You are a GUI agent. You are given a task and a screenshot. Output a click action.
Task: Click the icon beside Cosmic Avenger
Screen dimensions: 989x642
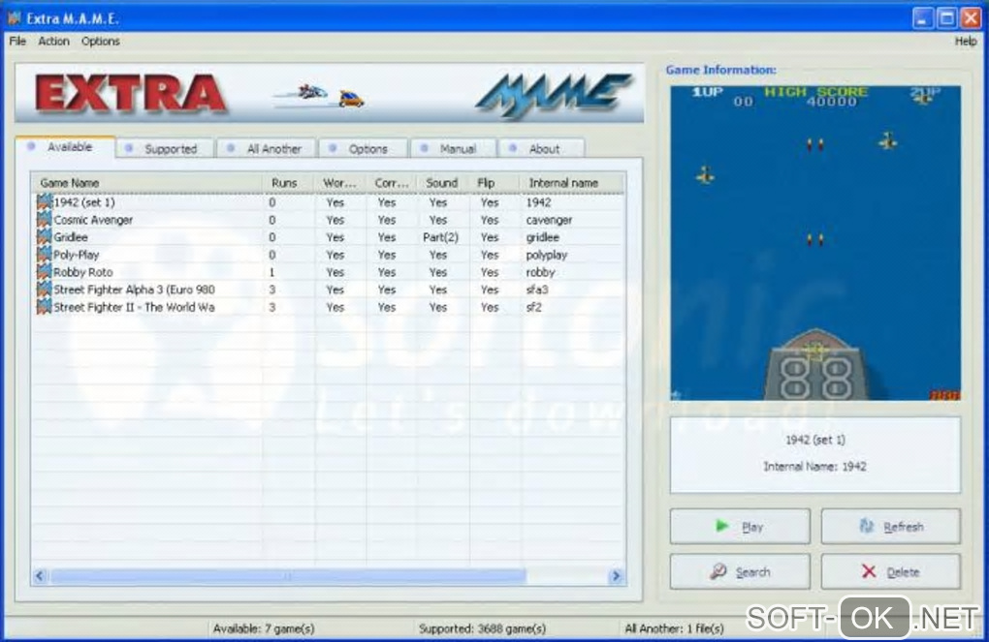point(45,219)
